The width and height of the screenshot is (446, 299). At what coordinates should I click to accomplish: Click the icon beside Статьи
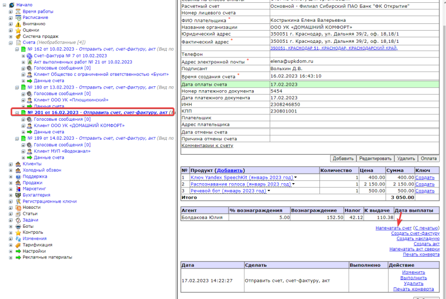click(18, 214)
